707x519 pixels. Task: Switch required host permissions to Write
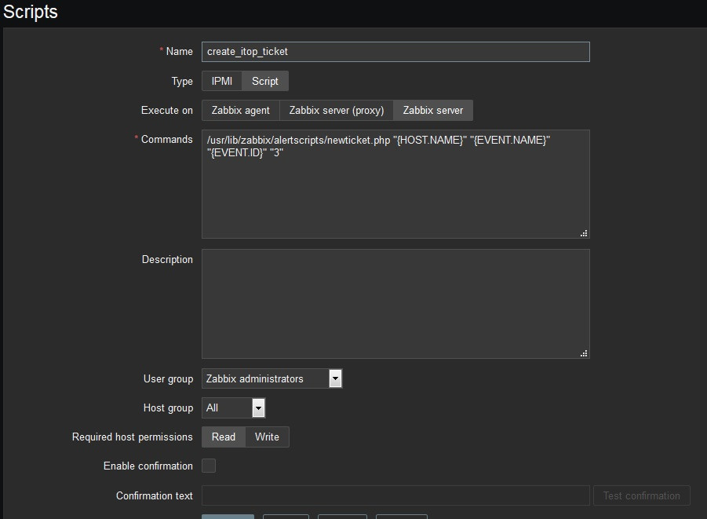click(x=267, y=437)
